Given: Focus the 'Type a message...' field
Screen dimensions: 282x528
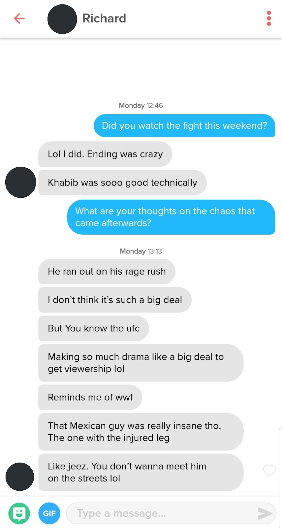Looking at the screenshot, I should coord(171,513).
